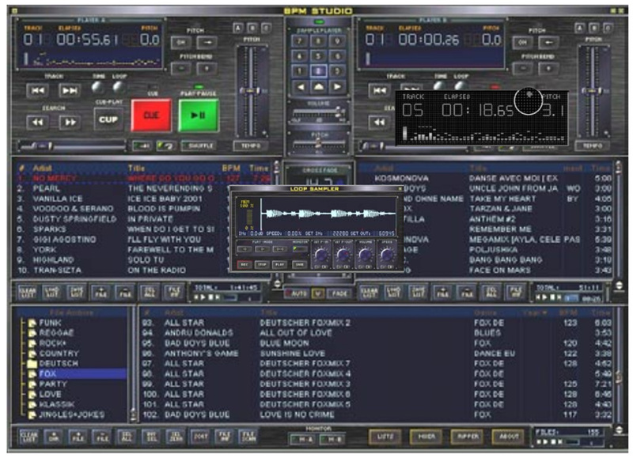Click Save List under Player B playlist
The width and height of the screenshot is (633, 458).
tap(418, 292)
